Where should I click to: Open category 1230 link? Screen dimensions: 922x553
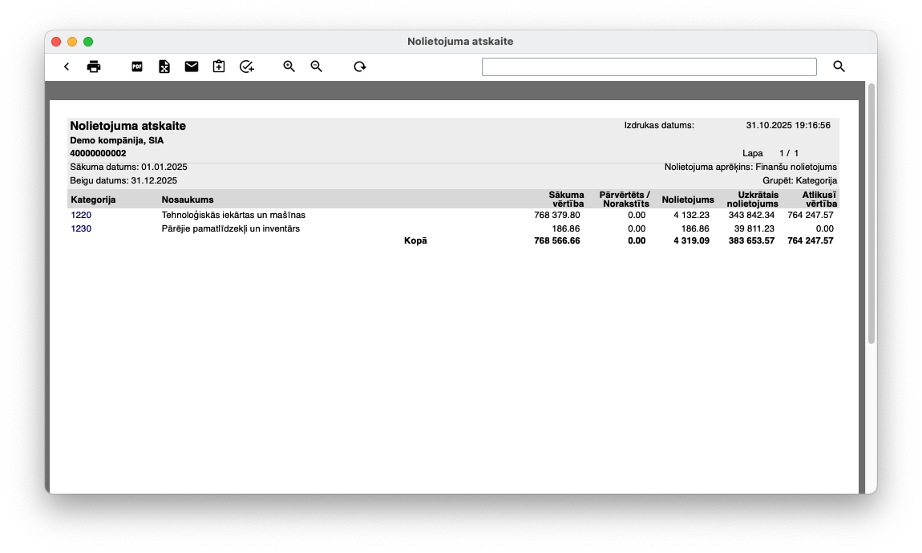81,228
